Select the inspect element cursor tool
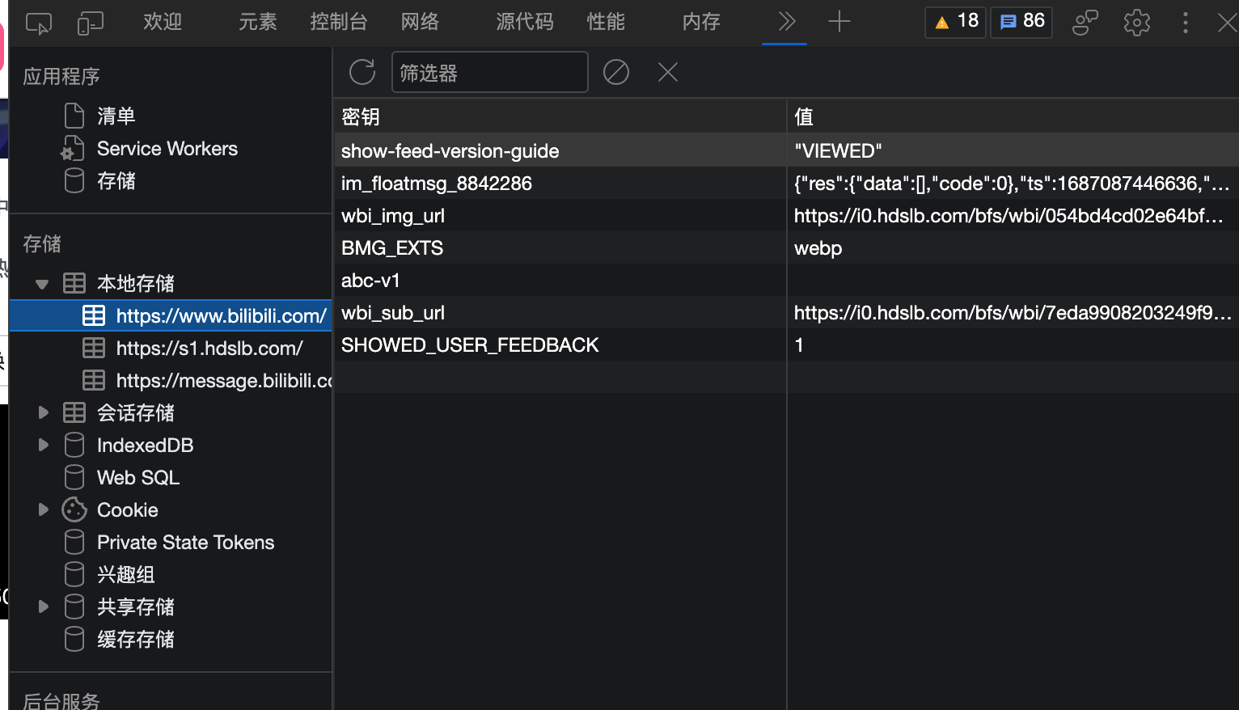This screenshot has width=1239, height=710. [x=38, y=23]
